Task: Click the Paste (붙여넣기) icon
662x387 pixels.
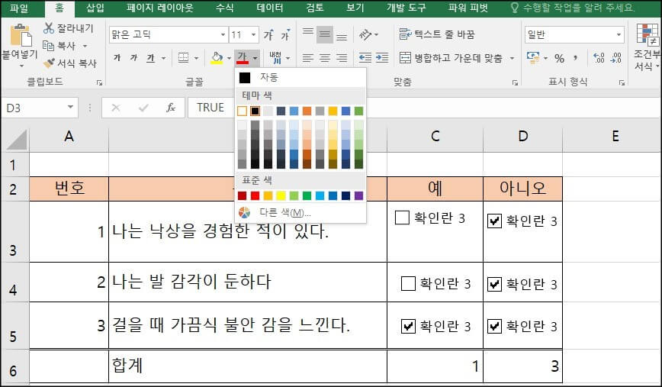Action: click(21, 35)
